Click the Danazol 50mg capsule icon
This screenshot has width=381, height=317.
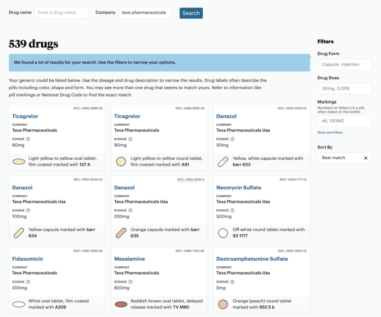point(223,161)
